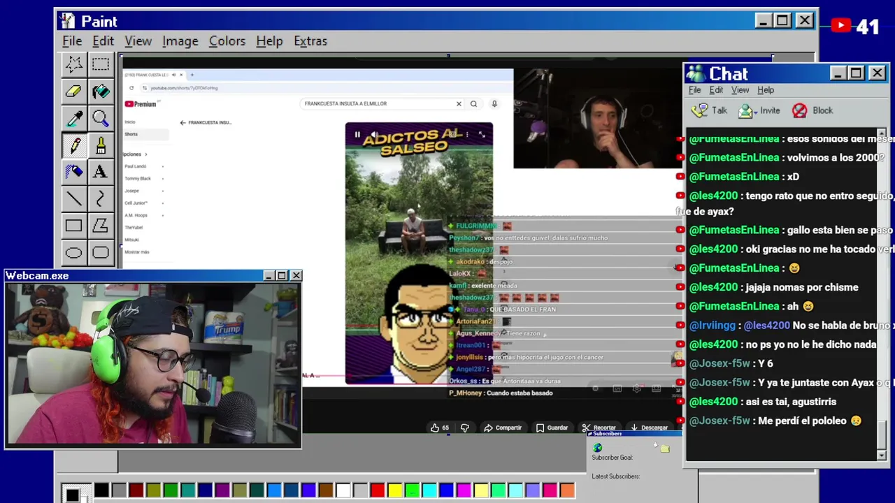Screen dimensions: 895x503
Task: Open a new browser tab with plus
Action: point(192,75)
